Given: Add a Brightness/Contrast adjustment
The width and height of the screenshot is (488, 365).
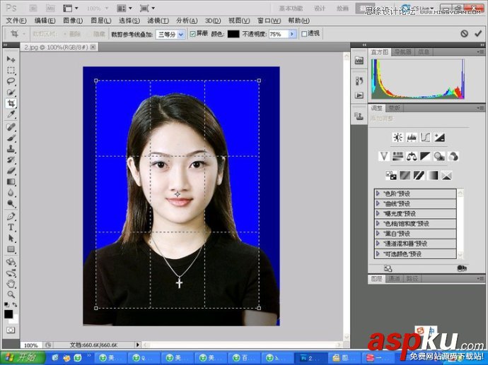Looking at the screenshot, I should point(397,138).
